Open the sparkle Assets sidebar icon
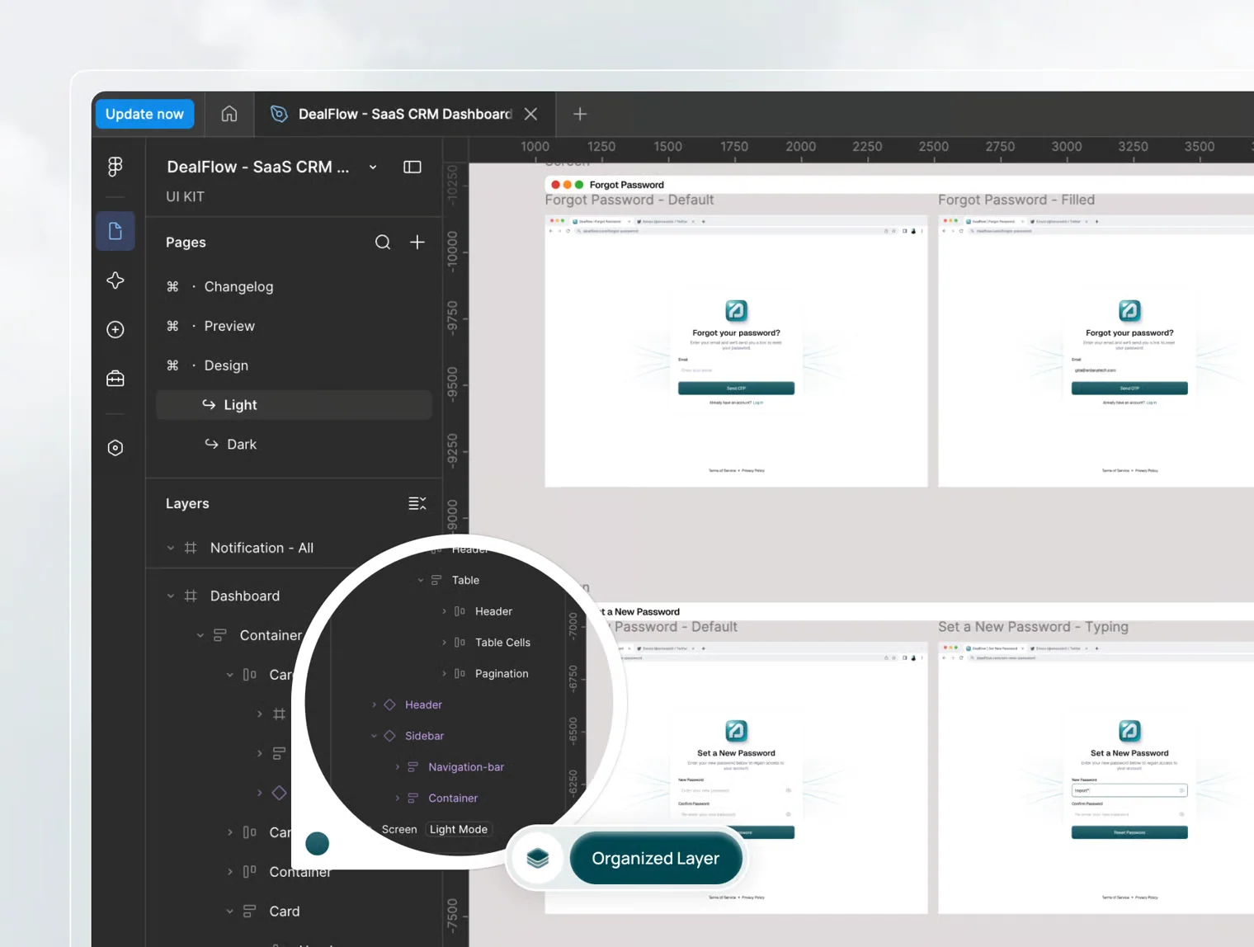 tap(115, 280)
